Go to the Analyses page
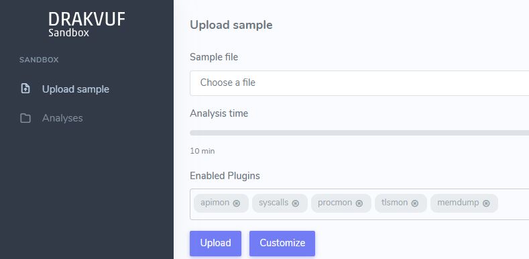529x259 pixels. coord(62,118)
